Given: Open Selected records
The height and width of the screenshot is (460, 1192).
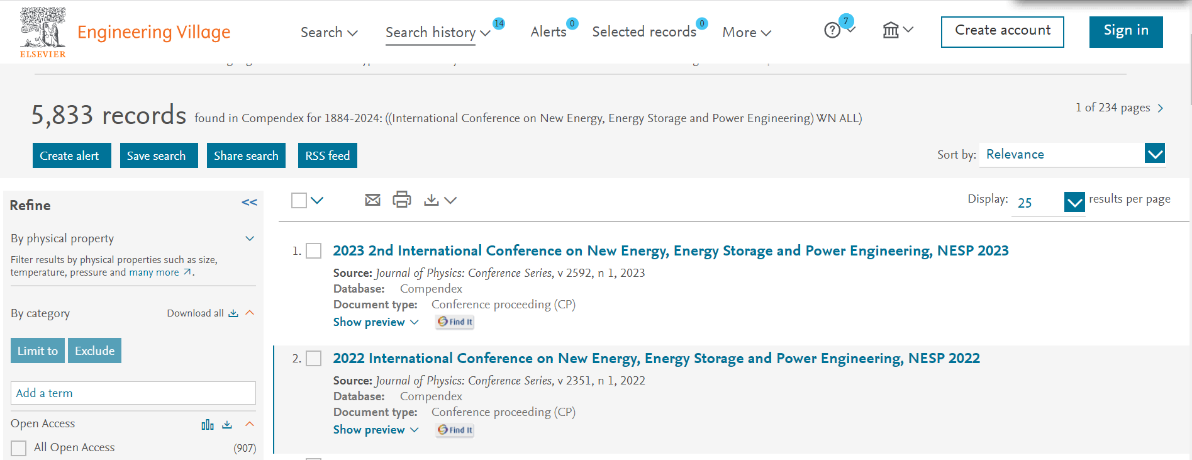Looking at the screenshot, I should pos(644,31).
